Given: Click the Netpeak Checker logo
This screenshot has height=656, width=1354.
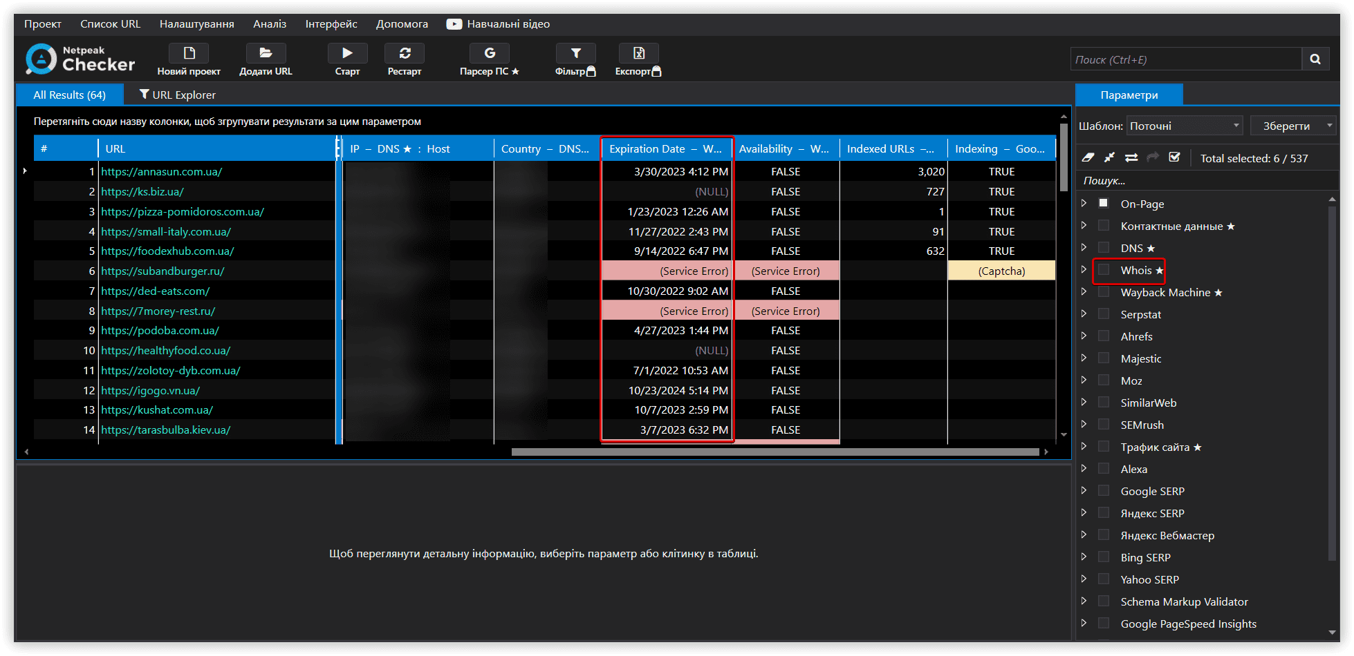Looking at the screenshot, I should [x=80, y=59].
